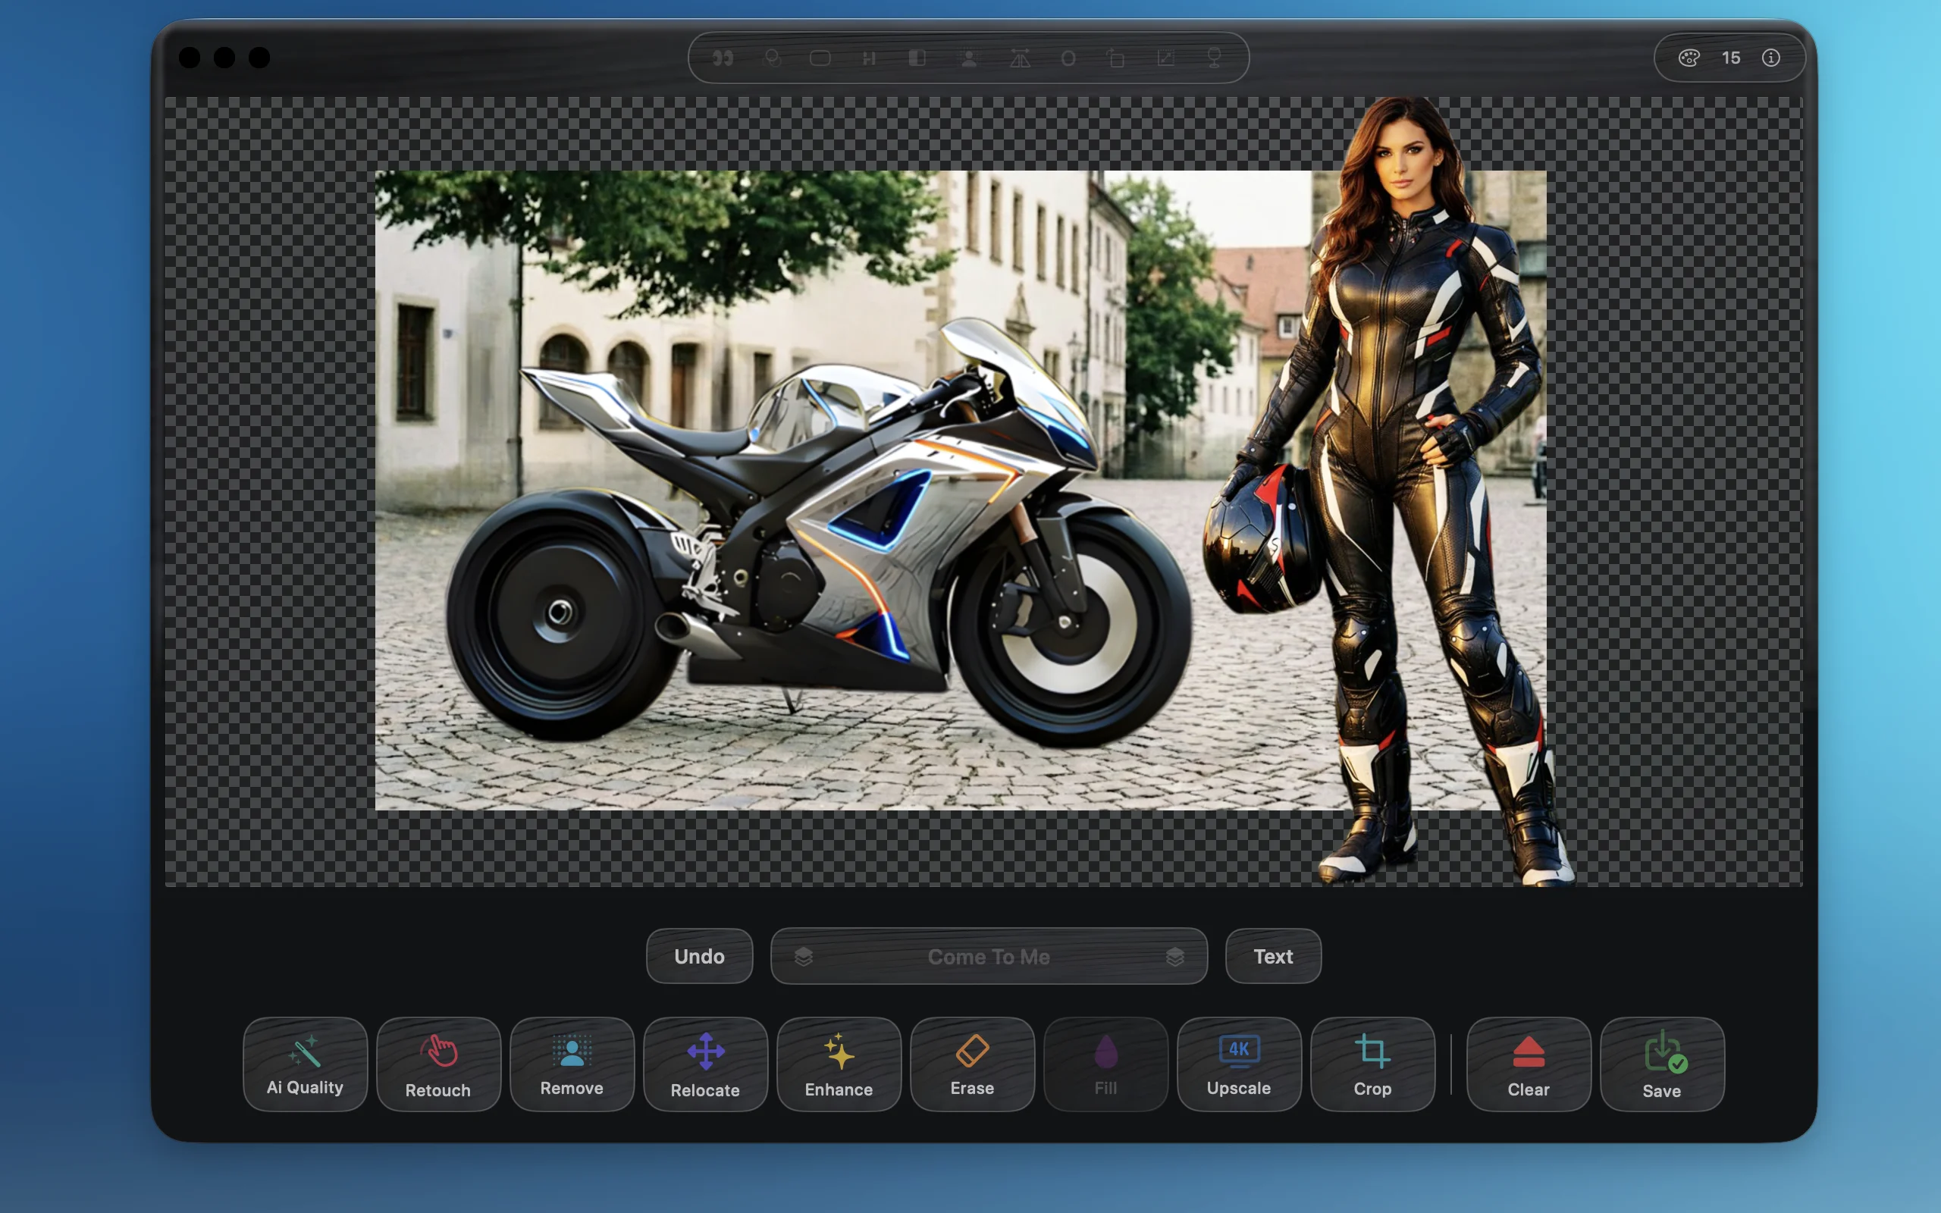Open the info icon at top right
This screenshot has width=1941, height=1213.
pos(1771,58)
